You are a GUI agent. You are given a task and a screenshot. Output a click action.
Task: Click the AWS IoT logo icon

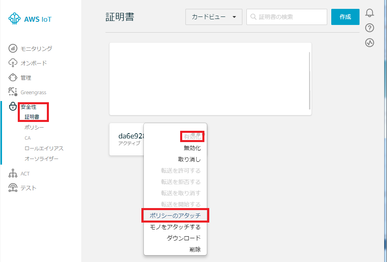tap(15, 19)
